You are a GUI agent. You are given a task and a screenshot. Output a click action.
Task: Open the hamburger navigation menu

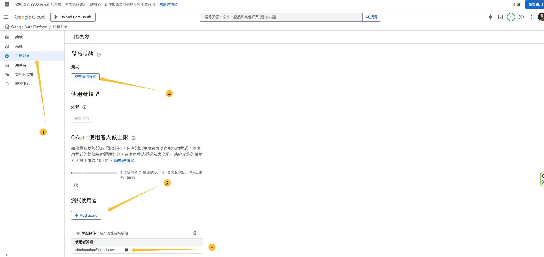click(6, 17)
